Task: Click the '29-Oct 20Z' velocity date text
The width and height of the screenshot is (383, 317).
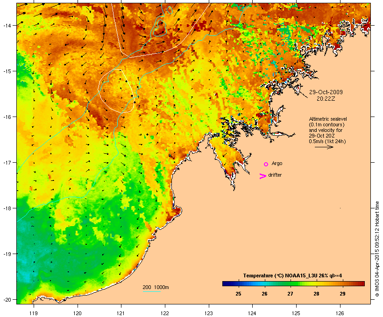Action: point(322,136)
